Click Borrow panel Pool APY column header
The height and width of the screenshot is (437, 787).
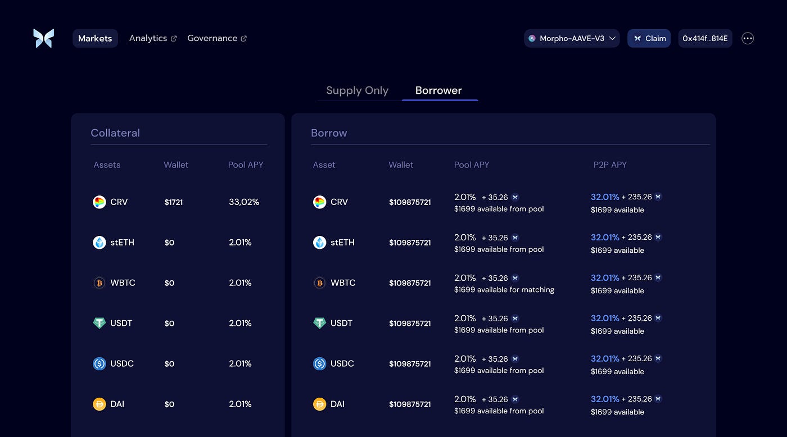472,165
